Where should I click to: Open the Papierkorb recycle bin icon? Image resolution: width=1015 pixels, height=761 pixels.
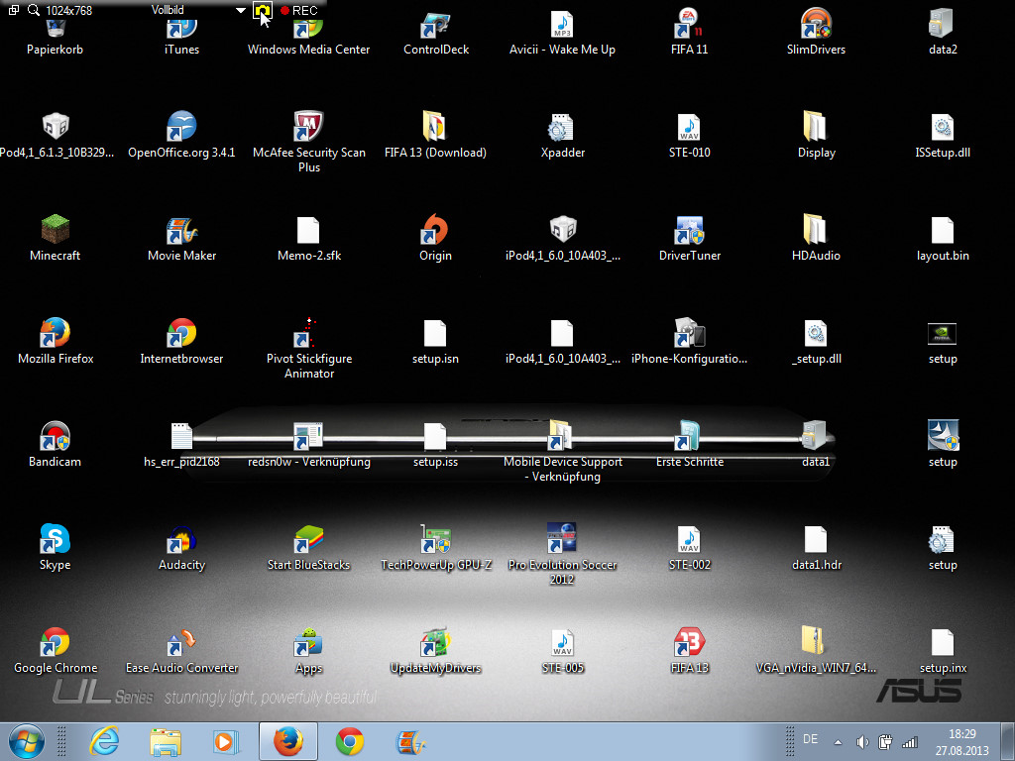pos(56,38)
